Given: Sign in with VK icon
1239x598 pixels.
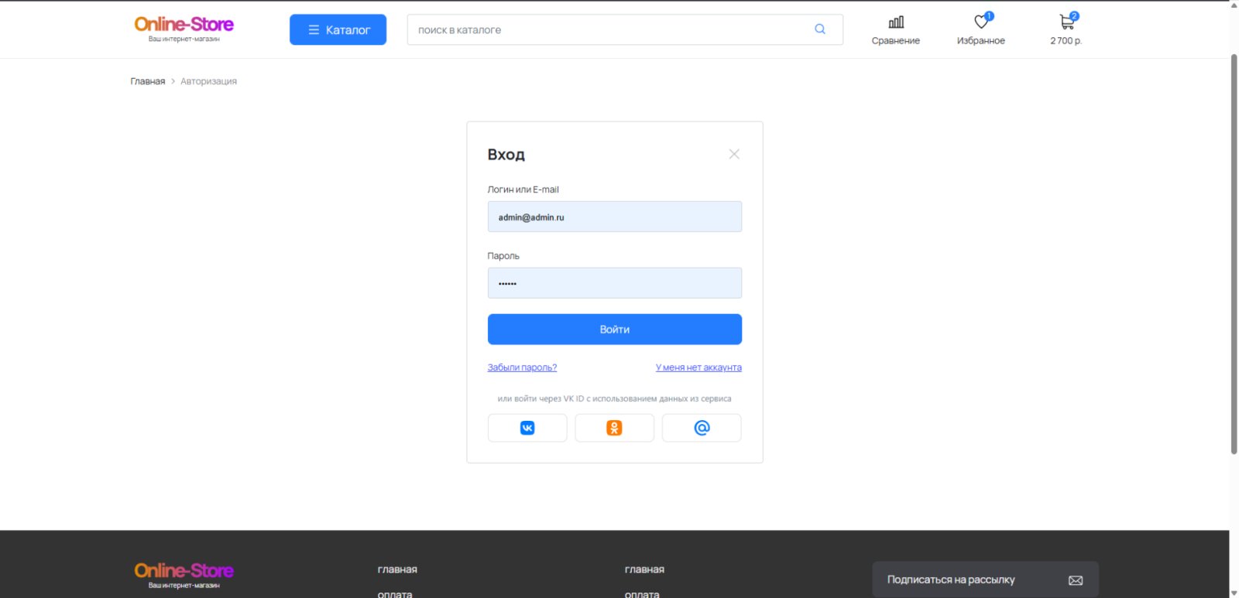Looking at the screenshot, I should pos(527,428).
